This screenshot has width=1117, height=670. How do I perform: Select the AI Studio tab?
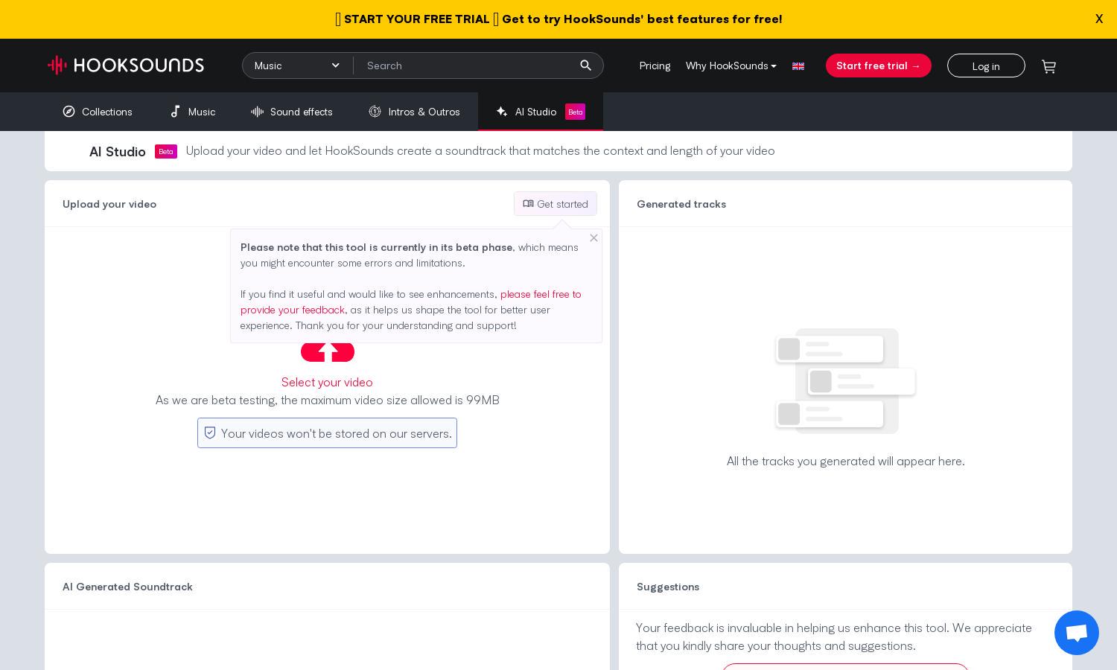541,112
